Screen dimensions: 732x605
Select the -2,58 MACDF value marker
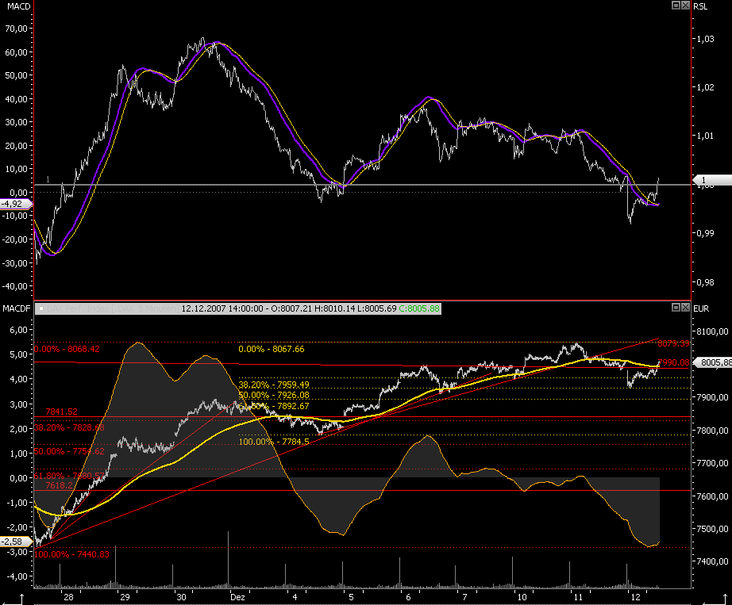(16, 542)
